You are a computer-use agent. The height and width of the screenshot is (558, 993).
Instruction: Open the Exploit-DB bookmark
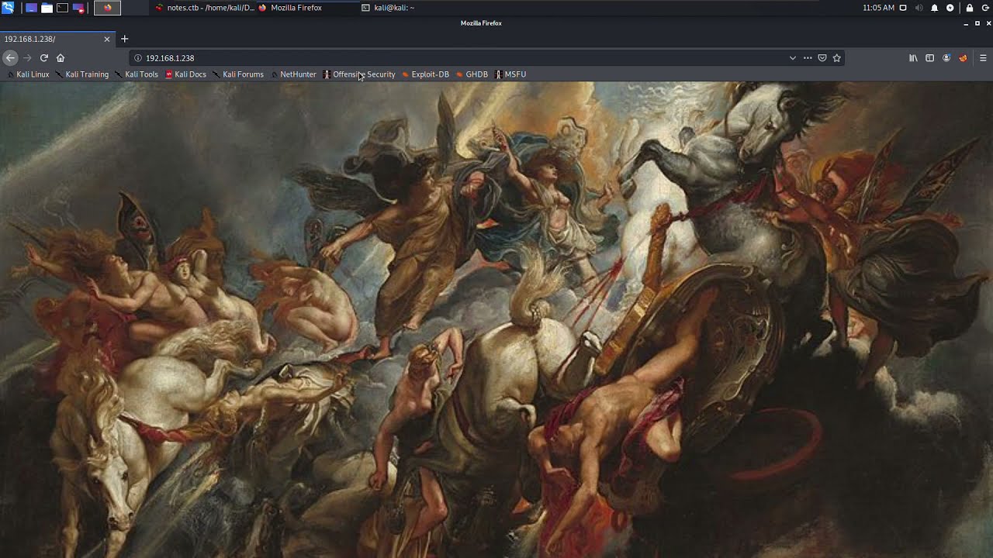click(426, 74)
